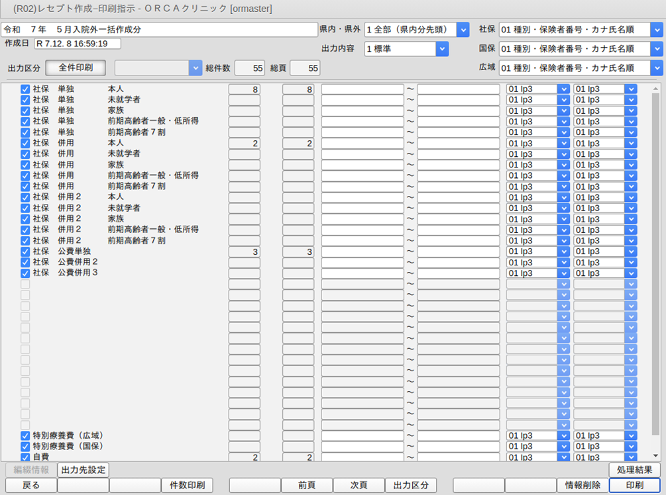The height and width of the screenshot is (495, 666).
Task: Go to next page with 次頁
Action: coord(359,485)
